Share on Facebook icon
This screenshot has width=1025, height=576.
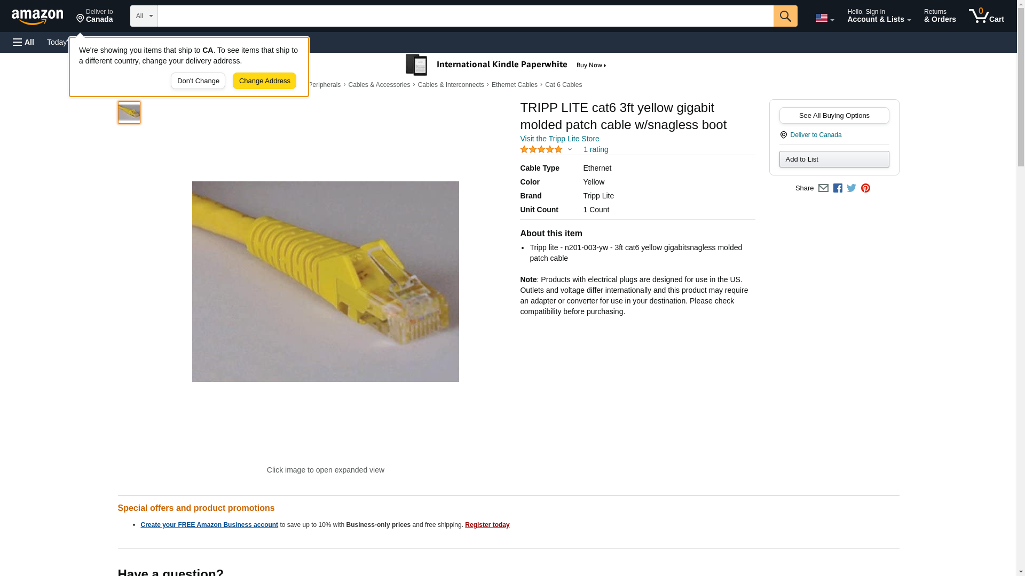point(838,188)
